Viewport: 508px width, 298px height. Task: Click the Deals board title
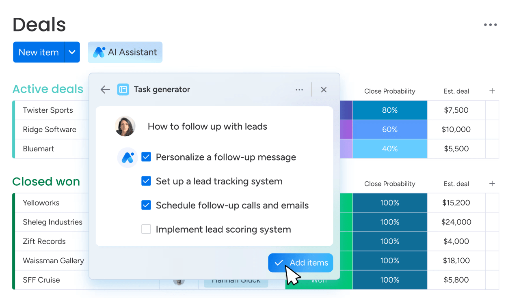tap(39, 25)
